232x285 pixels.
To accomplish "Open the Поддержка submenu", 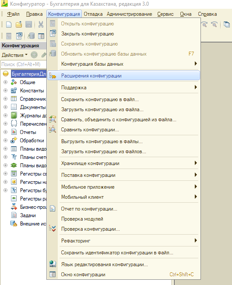I will point(124,88).
